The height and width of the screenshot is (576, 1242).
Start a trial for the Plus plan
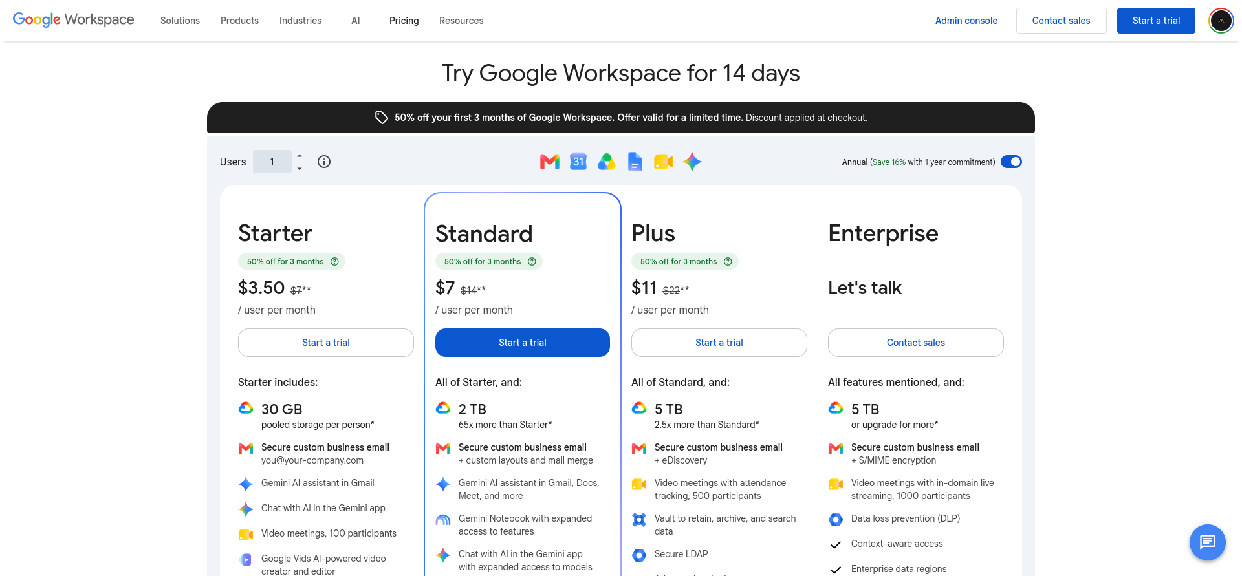point(719,343)
